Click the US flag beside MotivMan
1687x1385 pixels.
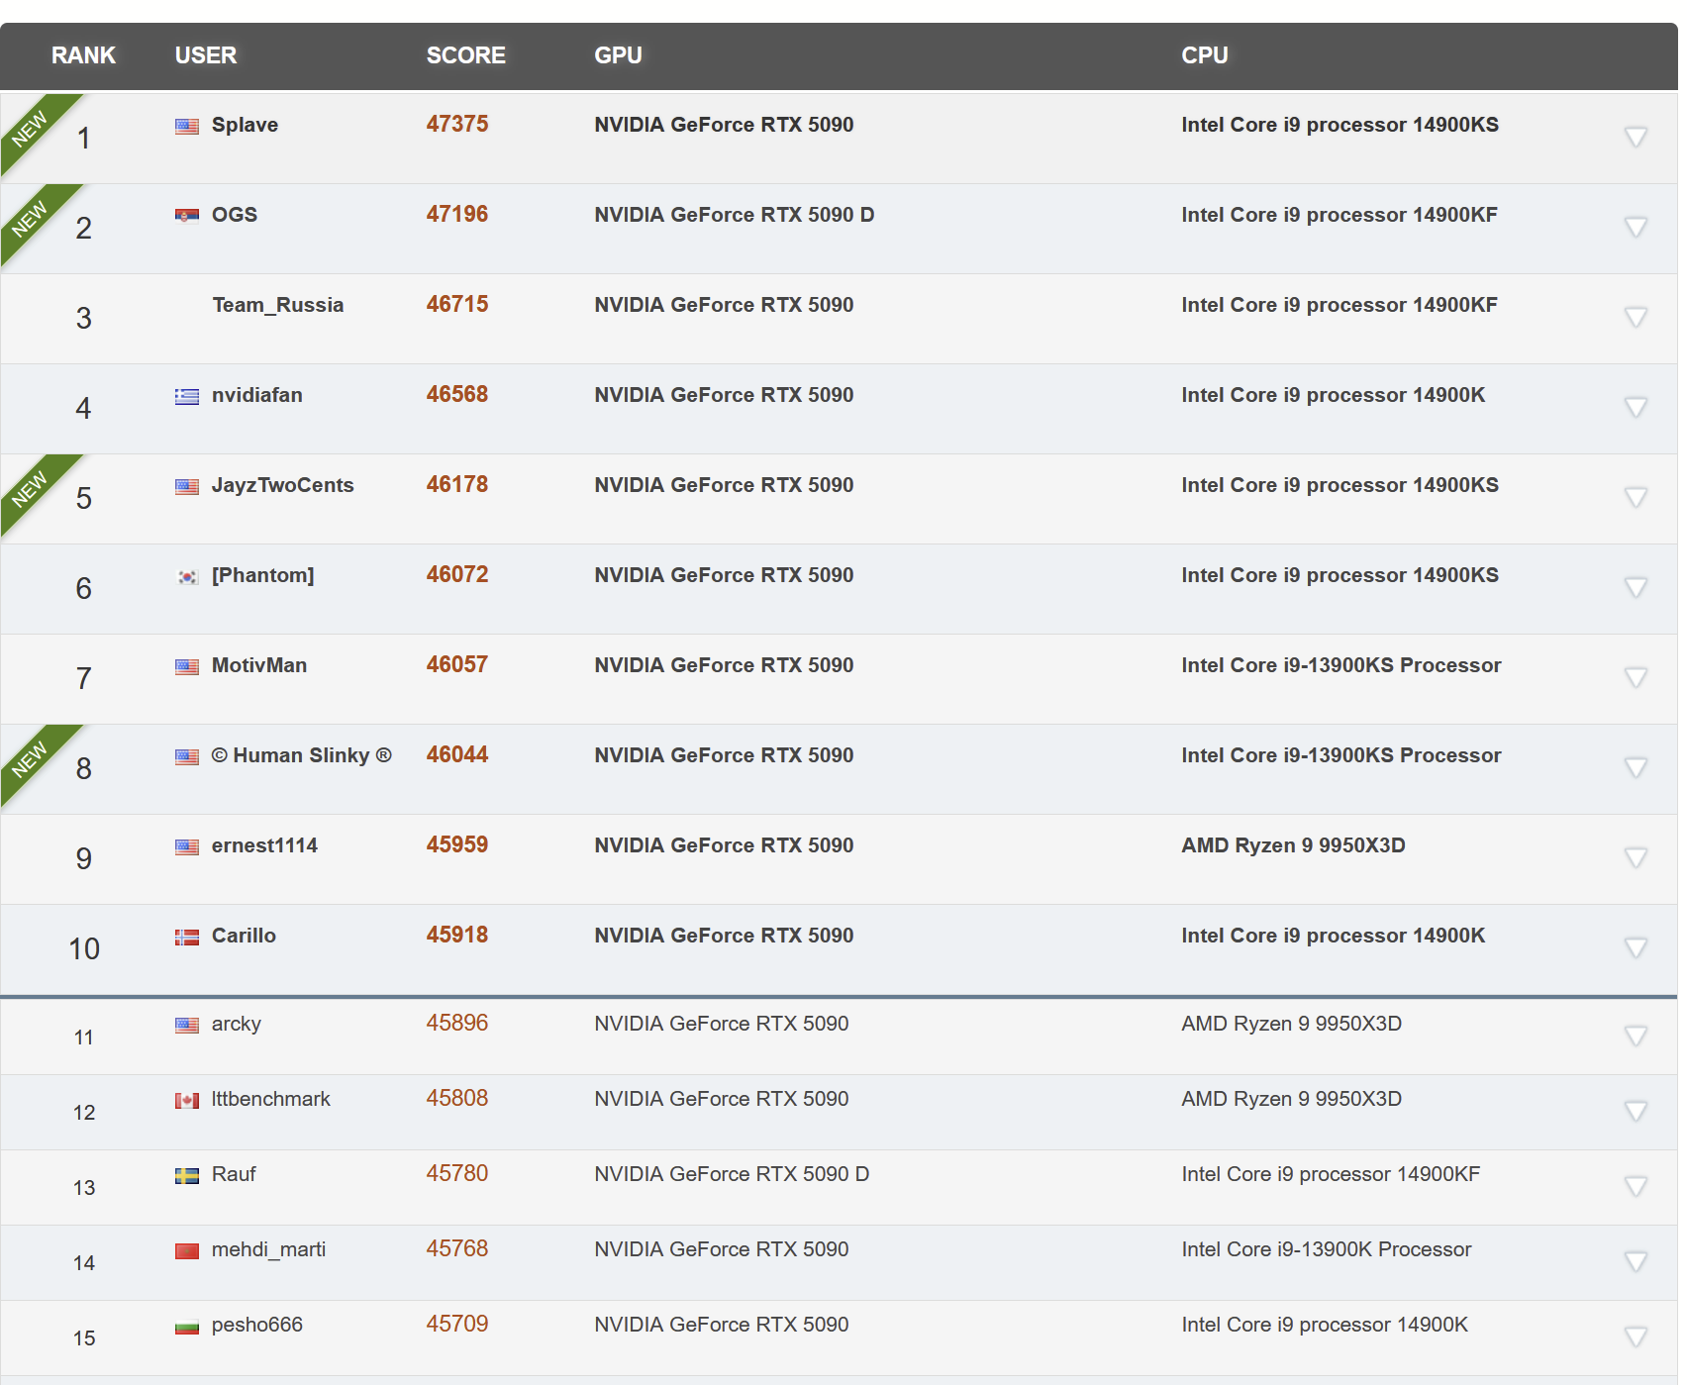click(x=187, y=666)
